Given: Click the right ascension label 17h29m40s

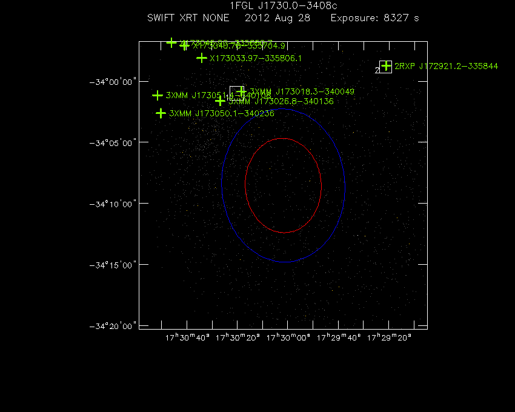Looking at the screenshot, I should coord(339,337).
